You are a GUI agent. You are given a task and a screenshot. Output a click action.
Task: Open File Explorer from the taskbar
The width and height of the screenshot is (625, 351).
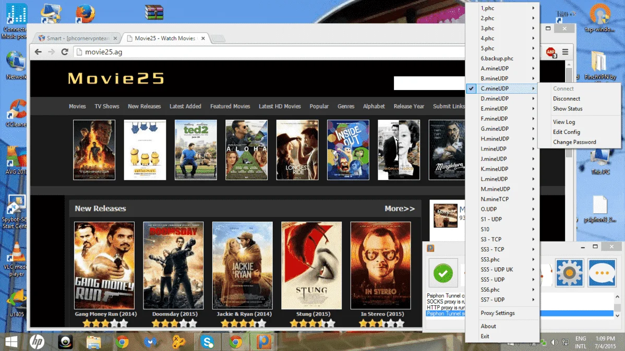[94, 342]
